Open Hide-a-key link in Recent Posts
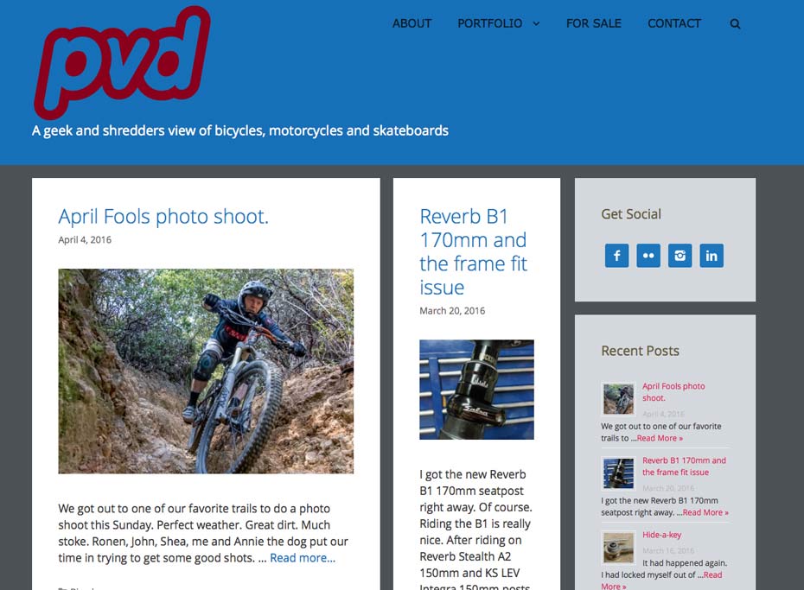 pyautogui.click(x=661, y=535)
